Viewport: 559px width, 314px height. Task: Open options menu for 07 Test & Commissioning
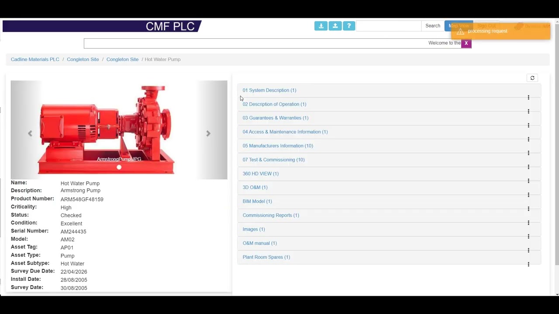(528, 167)
